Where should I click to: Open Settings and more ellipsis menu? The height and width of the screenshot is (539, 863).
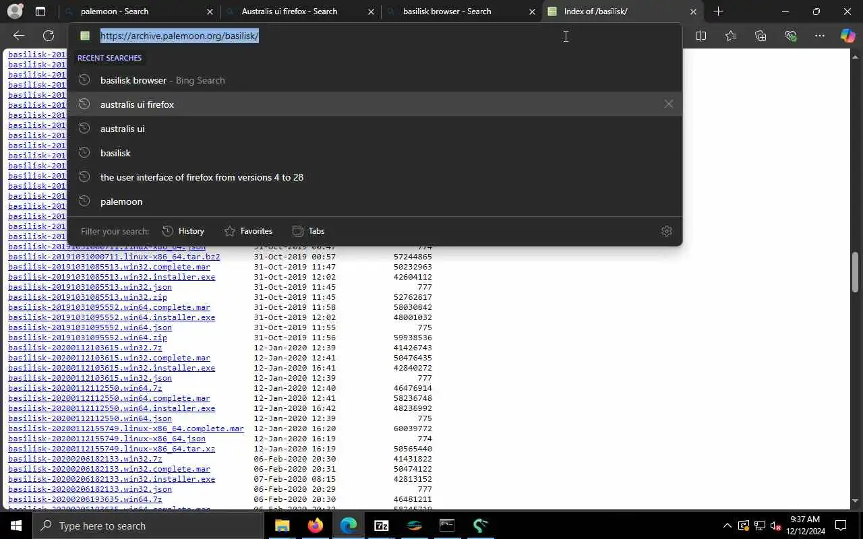pos(820,36)
